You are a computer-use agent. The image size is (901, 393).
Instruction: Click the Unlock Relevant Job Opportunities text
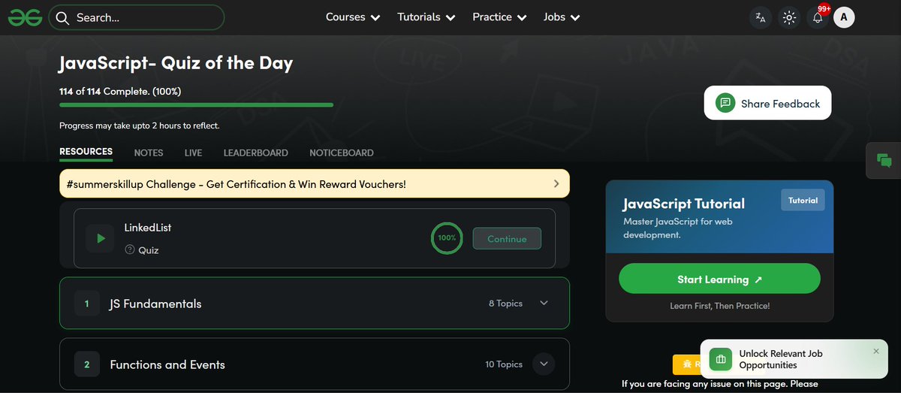point(782,359)
